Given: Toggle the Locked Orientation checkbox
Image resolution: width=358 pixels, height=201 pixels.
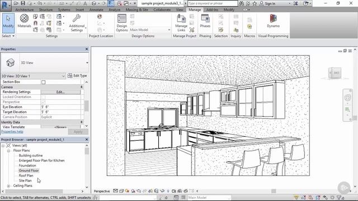Looking at the screenshot, I should [44, 97].
